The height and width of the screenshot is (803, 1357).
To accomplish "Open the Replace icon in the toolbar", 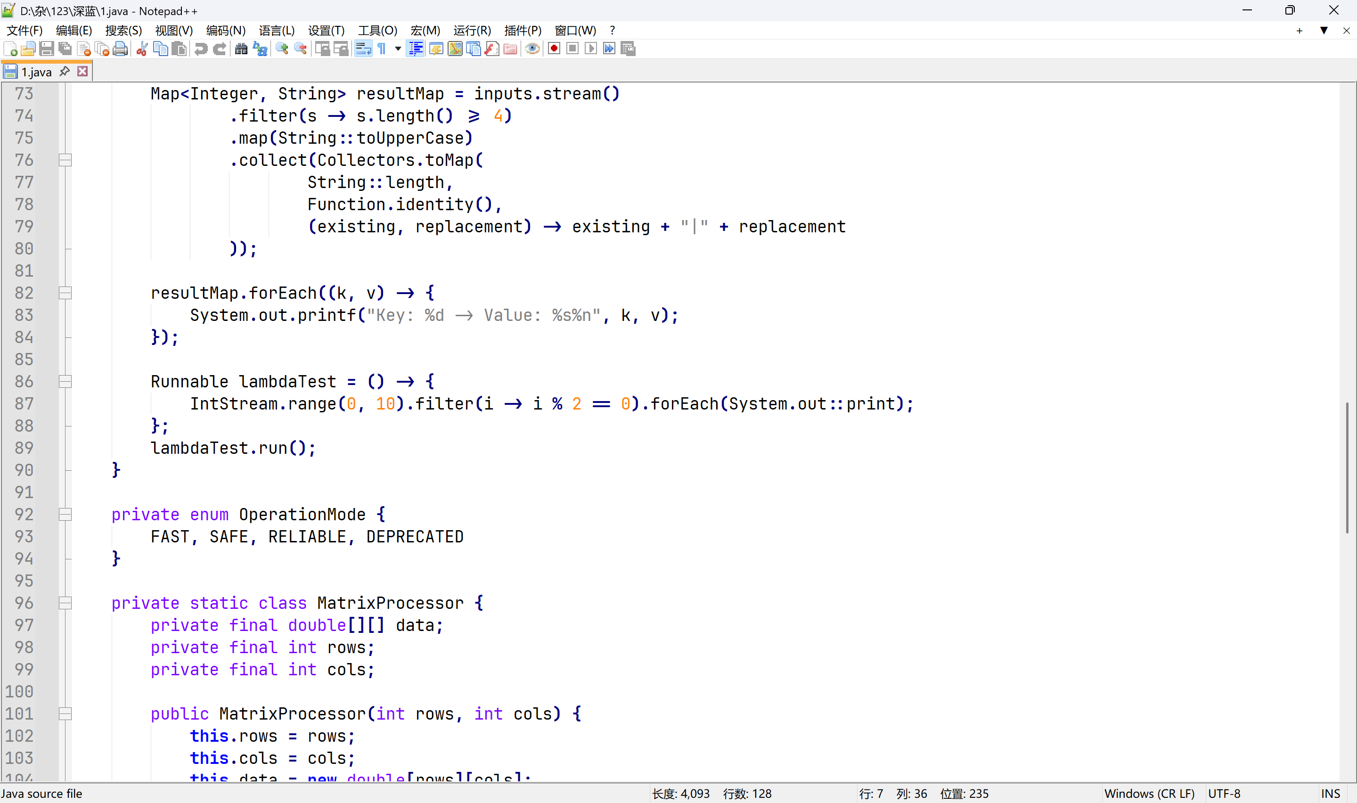I will coord(260,49).
